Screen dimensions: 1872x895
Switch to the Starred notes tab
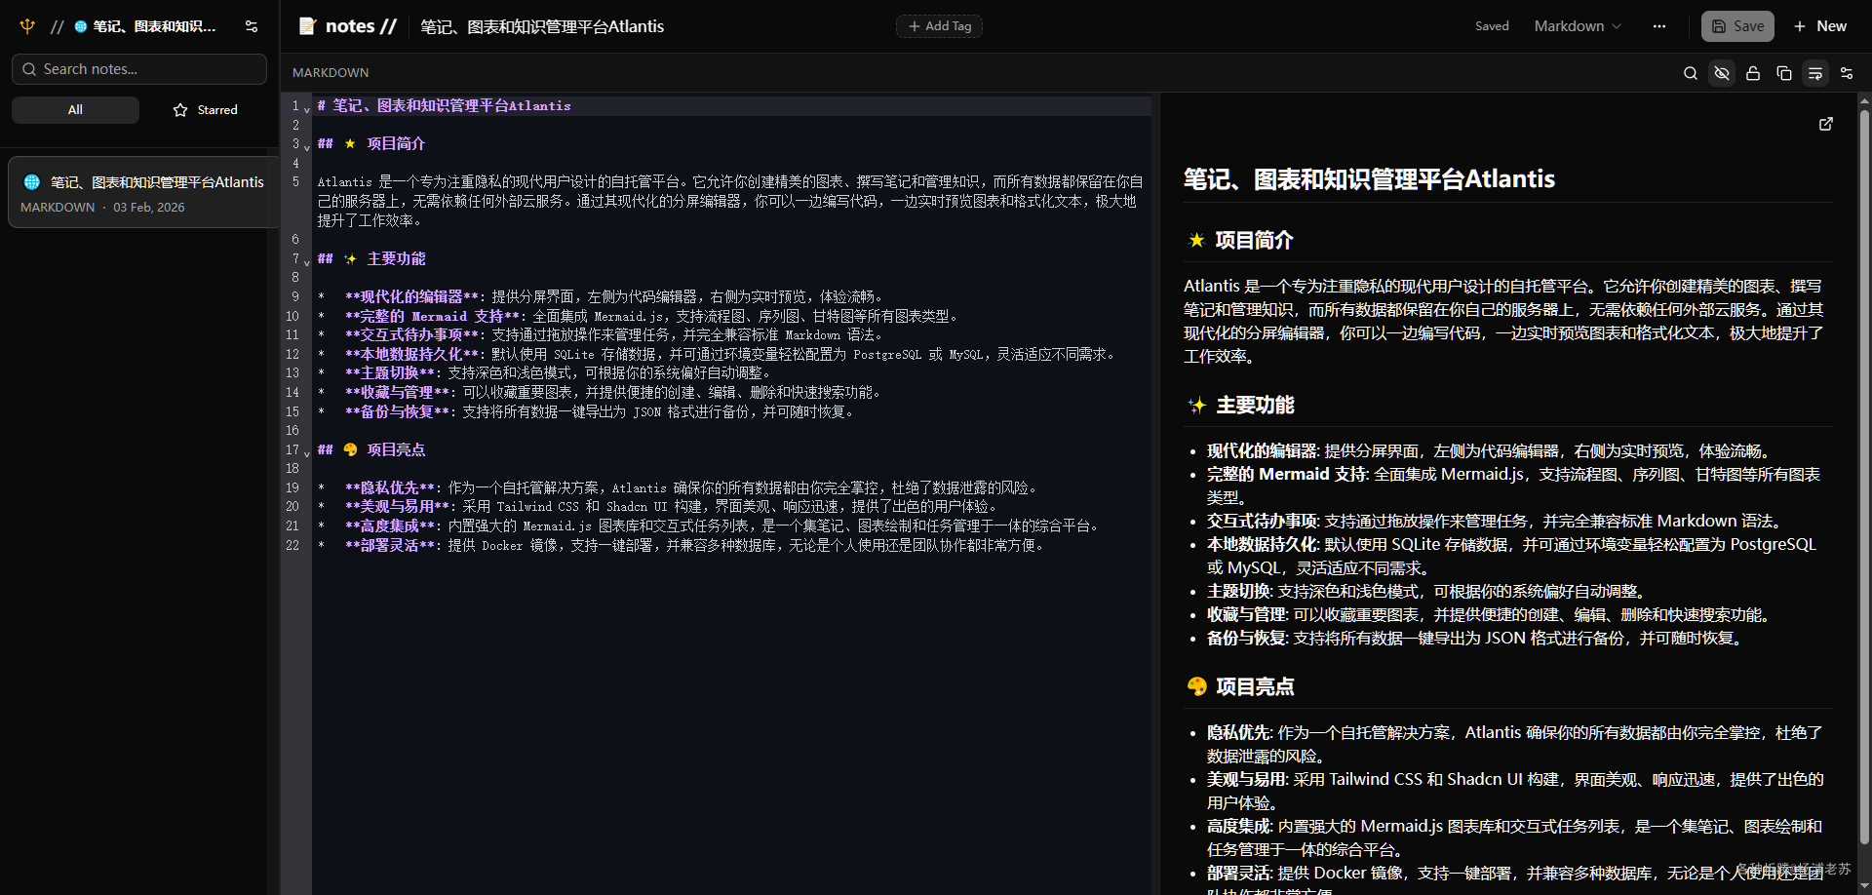pyautogui.click(x=205, y=110)
